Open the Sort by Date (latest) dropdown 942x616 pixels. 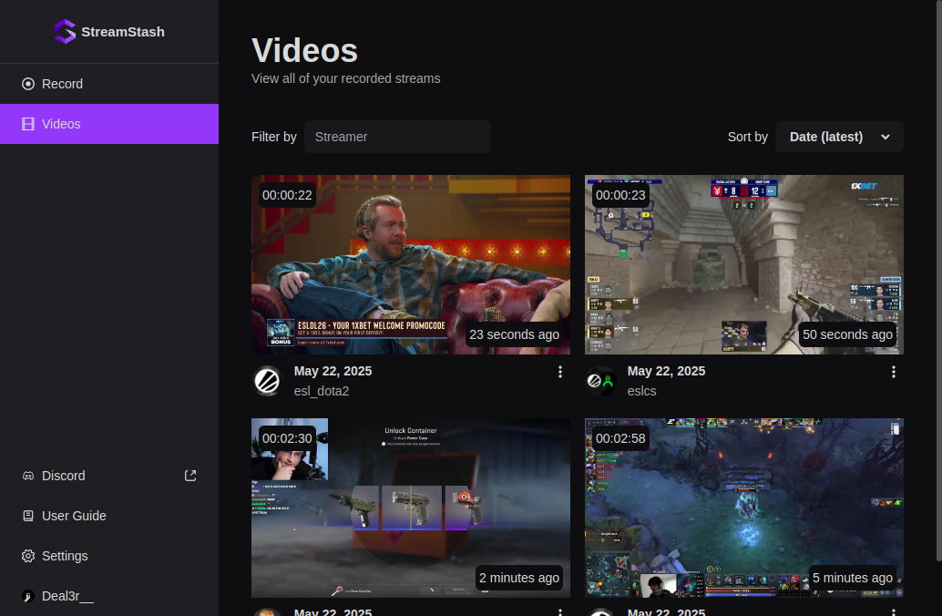839,137
